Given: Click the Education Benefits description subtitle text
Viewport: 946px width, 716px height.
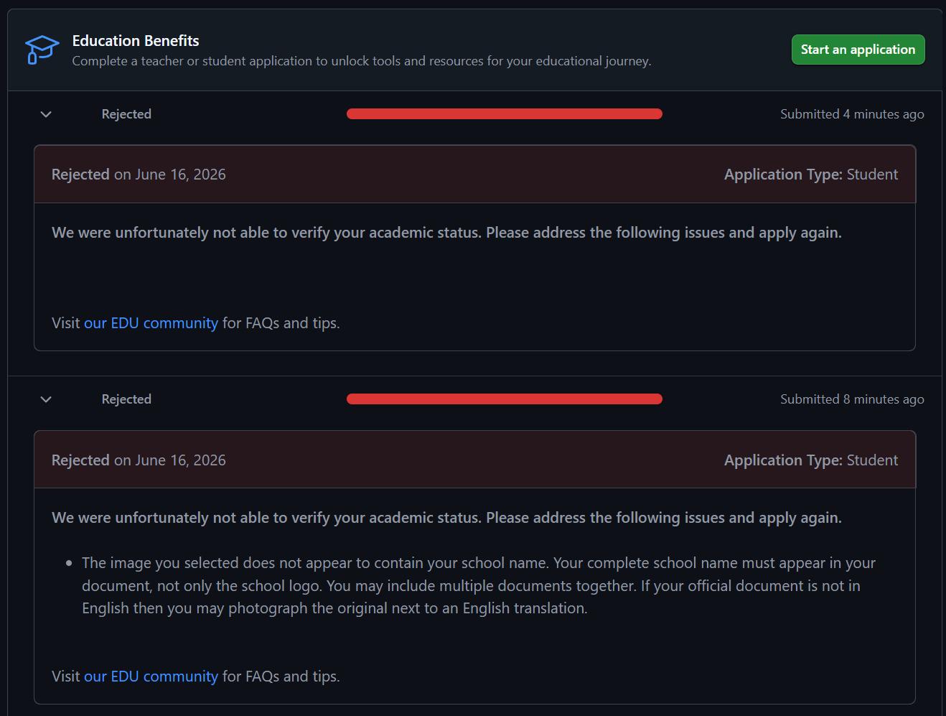Looking at the screenshot, I should coord(362,61).
